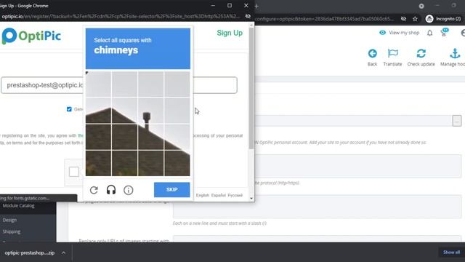Open Module Catalog in sidebar
The image size is (465, 262).
pos(18,205)
